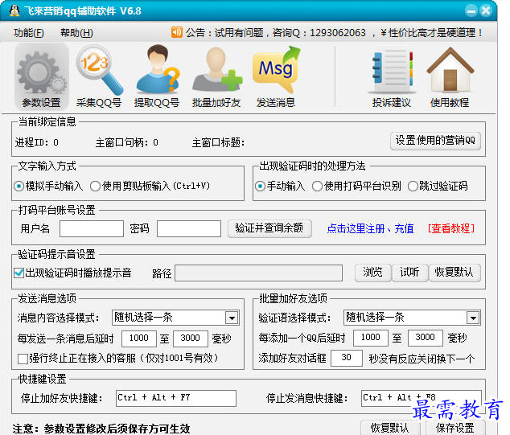Click the 30 seconds dialog timeout field
The width and height of the screenshot is (510, 435).
pyautogui.click(x=347, y=358)
